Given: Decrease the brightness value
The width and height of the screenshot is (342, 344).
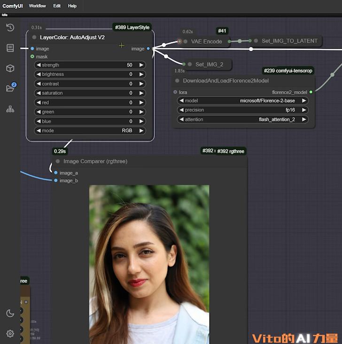Looking at the screenshot, I should (39, 74).
